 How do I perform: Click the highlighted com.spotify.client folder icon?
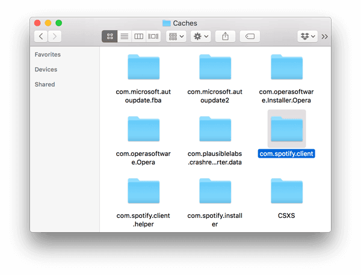click(286, 129)
